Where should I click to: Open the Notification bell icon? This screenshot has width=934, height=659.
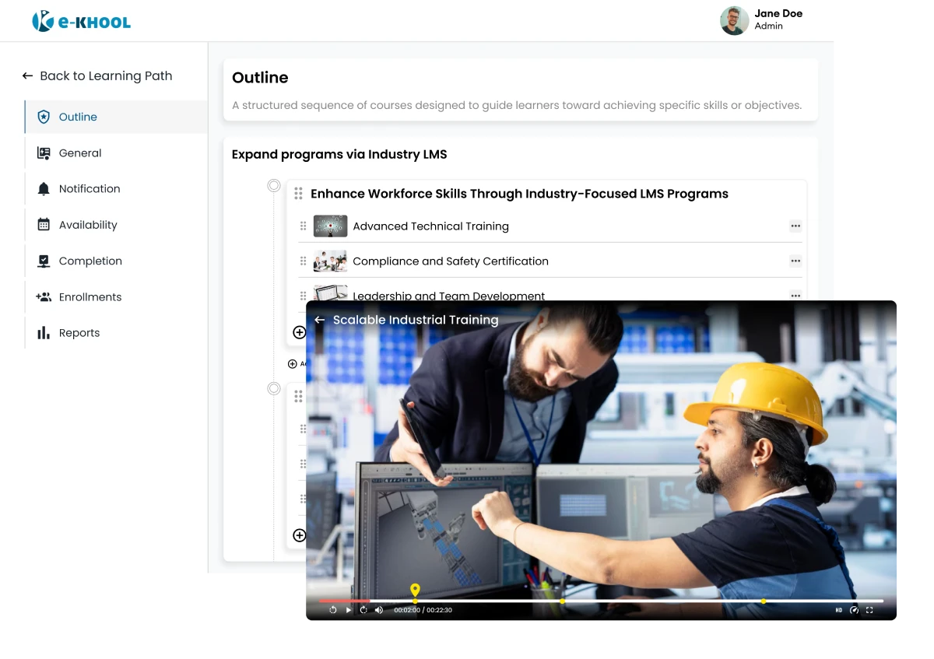[43, 189]
